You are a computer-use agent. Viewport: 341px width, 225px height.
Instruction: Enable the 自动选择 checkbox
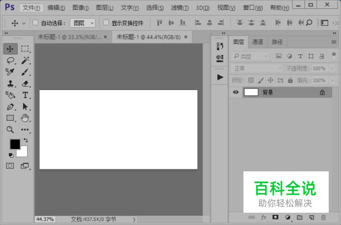point(35,22)
